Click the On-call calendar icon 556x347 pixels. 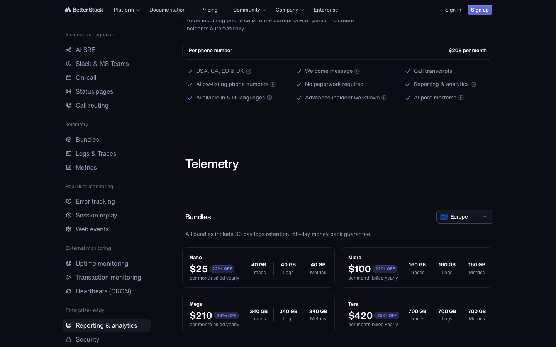click(69, 77)
